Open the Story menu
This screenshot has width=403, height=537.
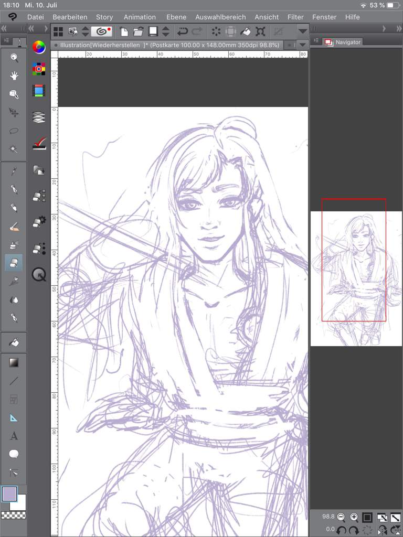[104, 17]
